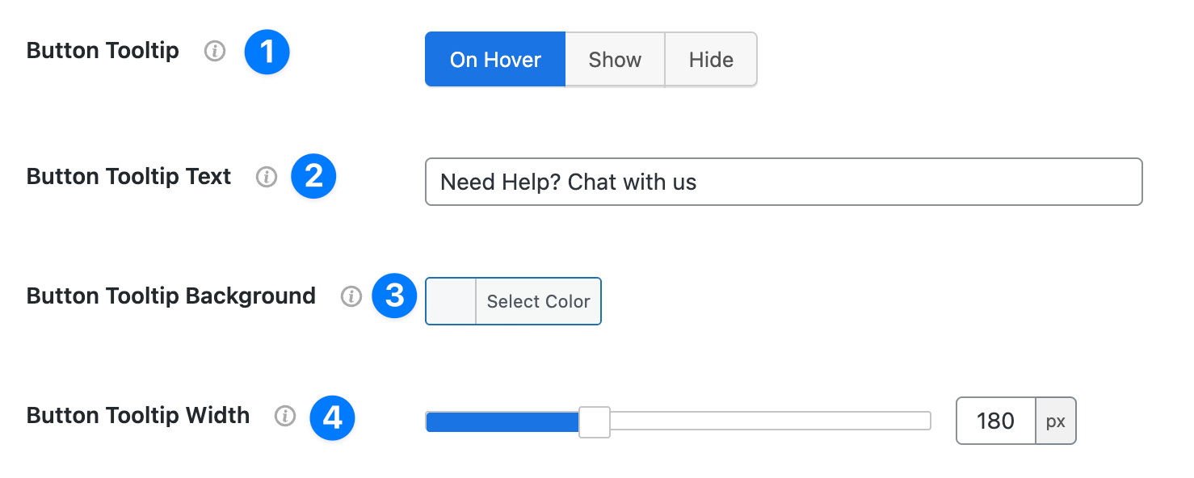Click the blue number 1 badge
Viewport: 1194px width, 478px height.
click(267, 52)
